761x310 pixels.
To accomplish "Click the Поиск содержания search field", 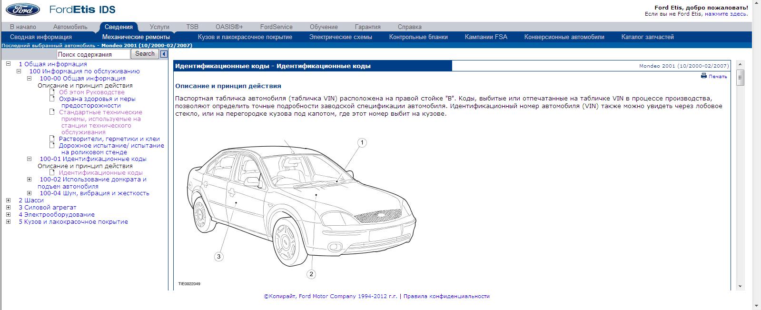I will 93,54.
